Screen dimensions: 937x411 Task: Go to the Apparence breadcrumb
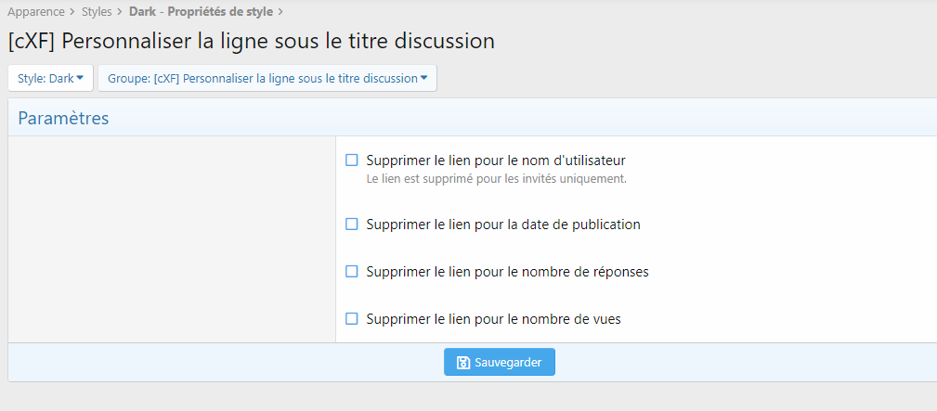36,12
